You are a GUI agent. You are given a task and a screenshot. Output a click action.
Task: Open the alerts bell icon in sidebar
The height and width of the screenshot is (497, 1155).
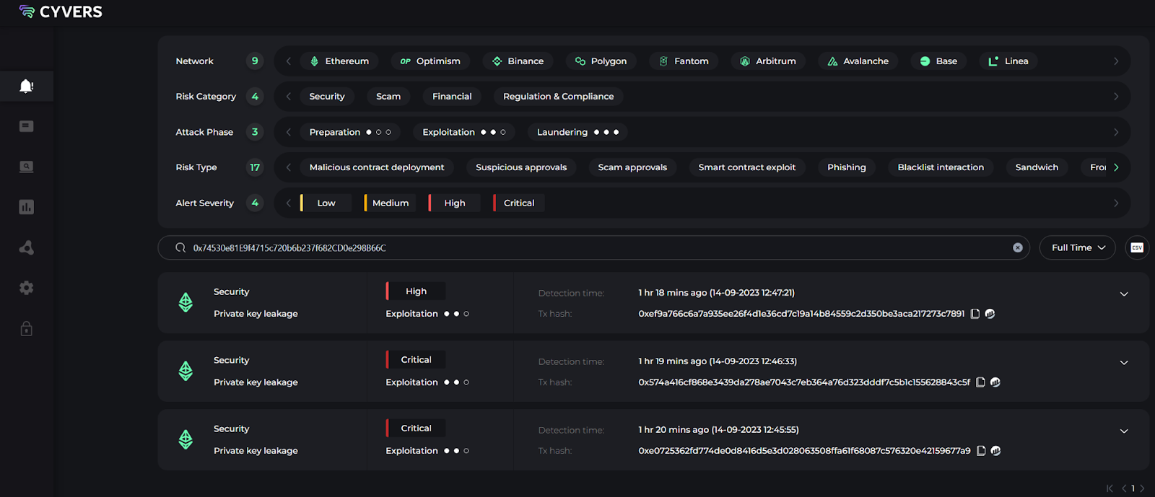[x=27, y=87]
